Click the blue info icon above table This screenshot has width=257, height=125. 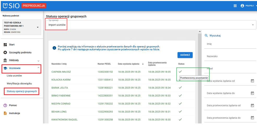click(x=54, y=48)
